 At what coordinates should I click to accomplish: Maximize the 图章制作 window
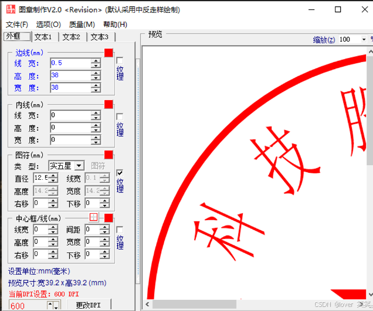coord(338,9)
